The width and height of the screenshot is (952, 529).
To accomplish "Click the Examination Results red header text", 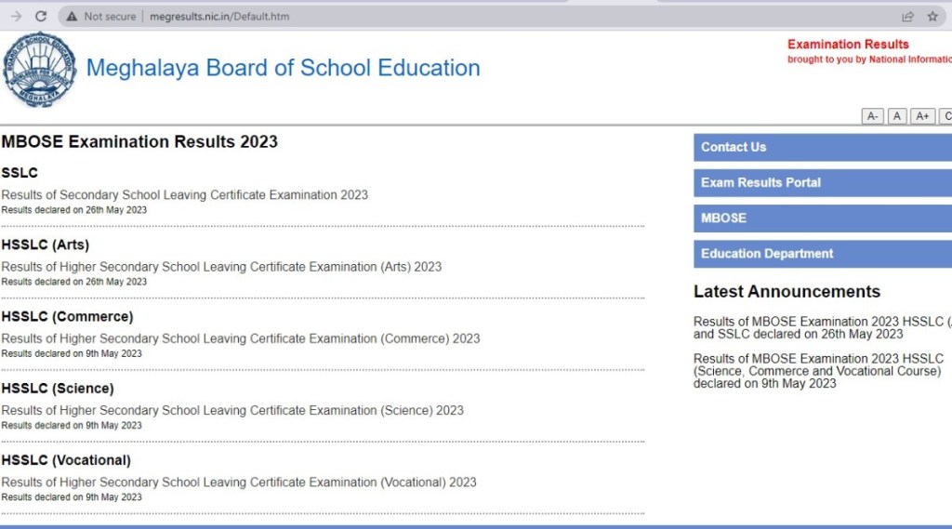I will [848, 45].
